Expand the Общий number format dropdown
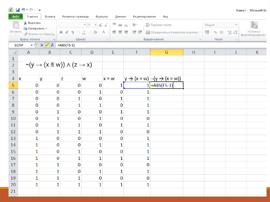270x202 pixels. (236, 25)
